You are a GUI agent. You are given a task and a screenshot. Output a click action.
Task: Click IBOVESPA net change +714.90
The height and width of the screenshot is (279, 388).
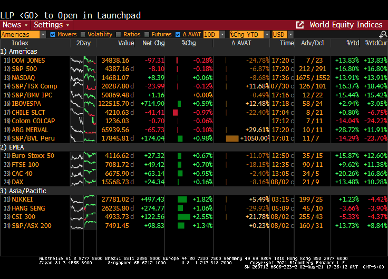(x=152, y=104)
